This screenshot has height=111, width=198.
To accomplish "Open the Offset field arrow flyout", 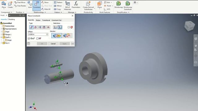I will pos(47,34).
